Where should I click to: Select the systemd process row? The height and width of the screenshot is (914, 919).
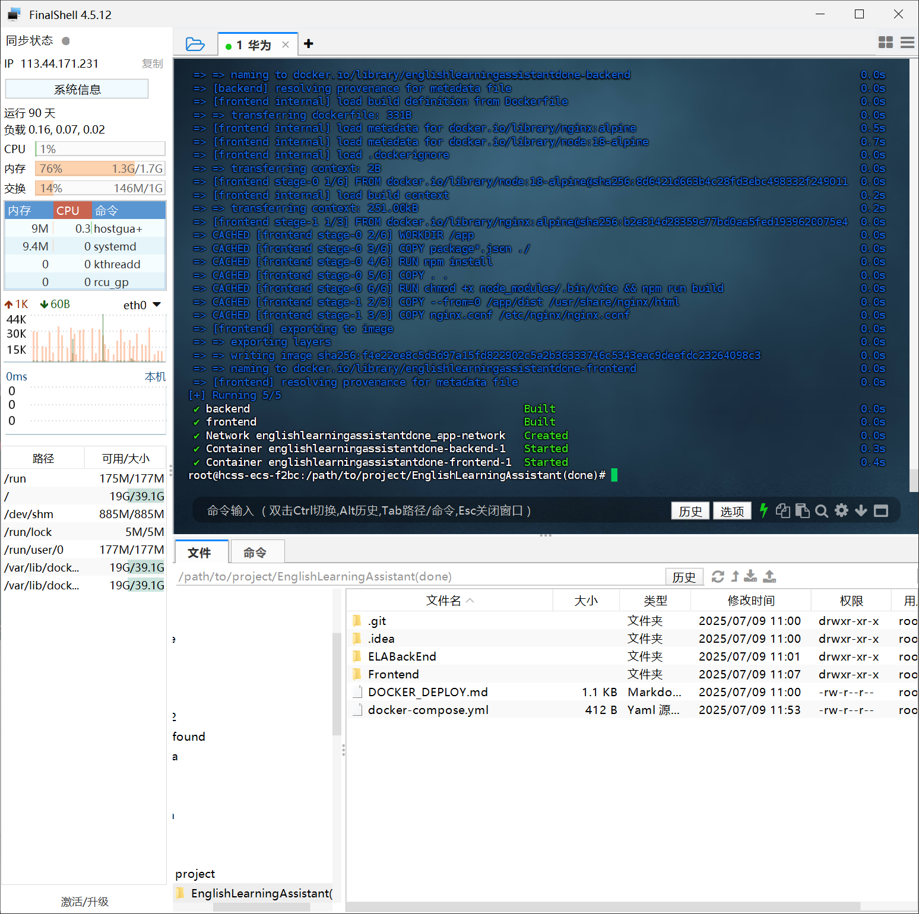[x=85, y=246]
